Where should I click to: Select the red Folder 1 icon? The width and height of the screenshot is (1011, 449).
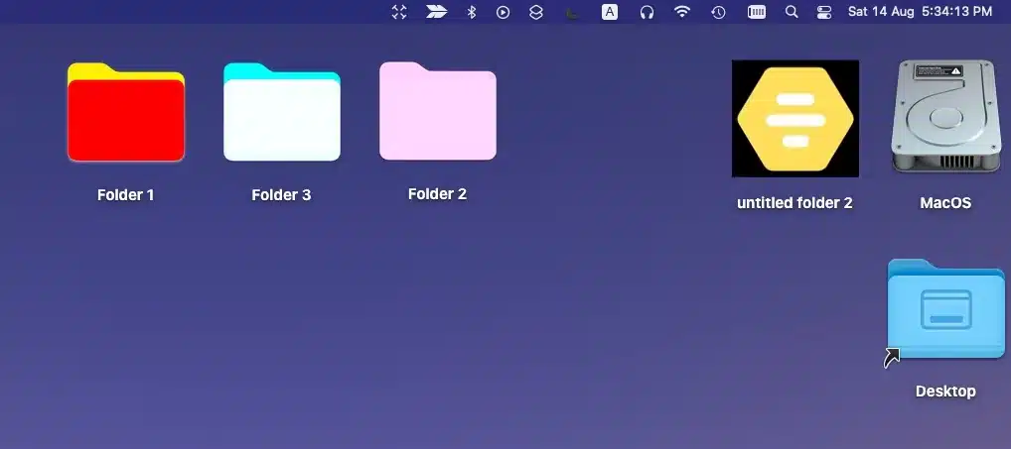click(x=126, y=112)
